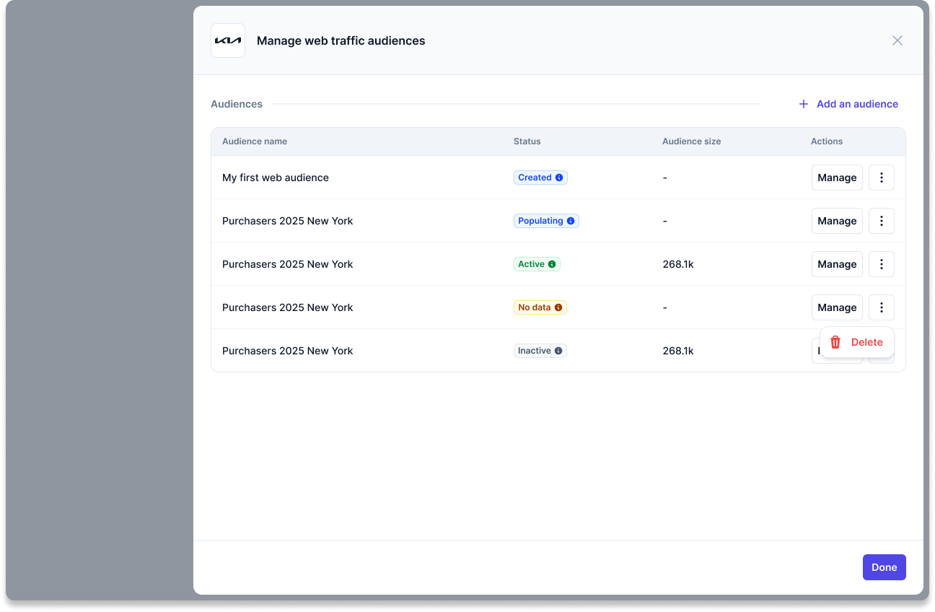935x612 pixels.
Task: Close the manage audiences dialog
Action: coord(897,40)
